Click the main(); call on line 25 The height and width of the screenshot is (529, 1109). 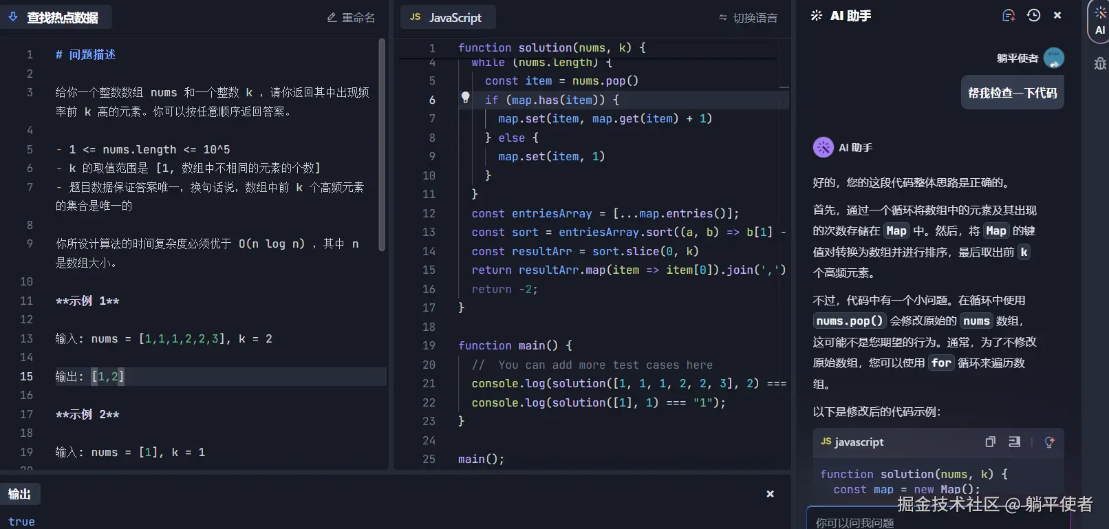(x=481, y=459)
